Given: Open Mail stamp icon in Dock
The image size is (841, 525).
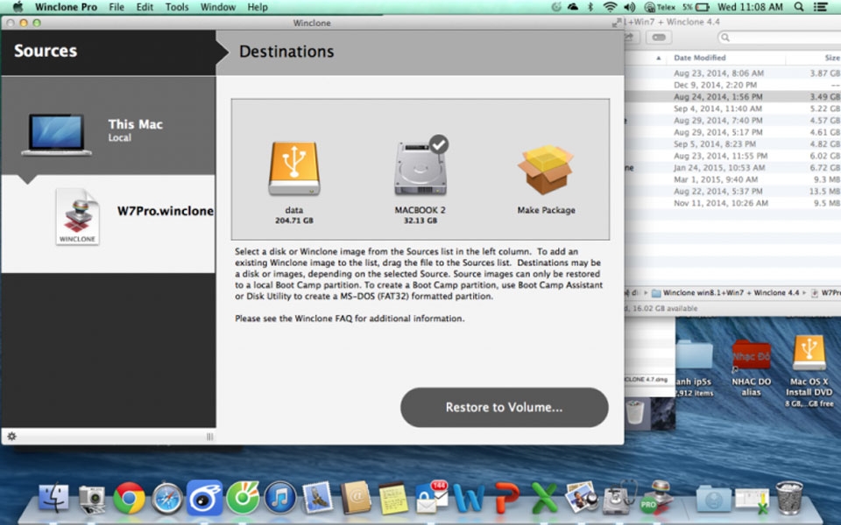Looking at the screenshot, I should coord(317,498).
